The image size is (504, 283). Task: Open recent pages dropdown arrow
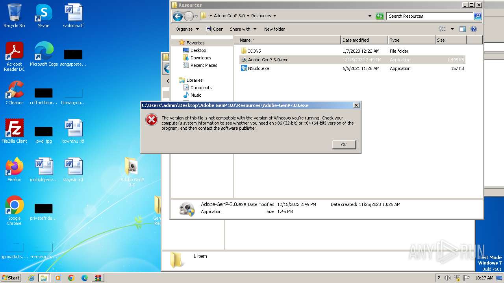tap(196, 16)
